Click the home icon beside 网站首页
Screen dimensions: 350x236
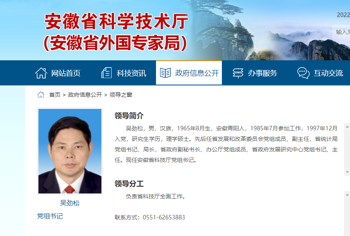coord(41,73)
